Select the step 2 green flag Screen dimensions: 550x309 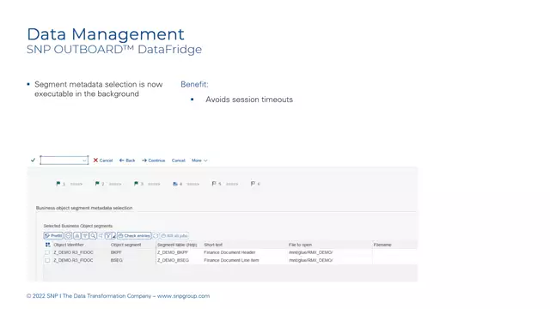pyautogui.click(x=97, y=184)
